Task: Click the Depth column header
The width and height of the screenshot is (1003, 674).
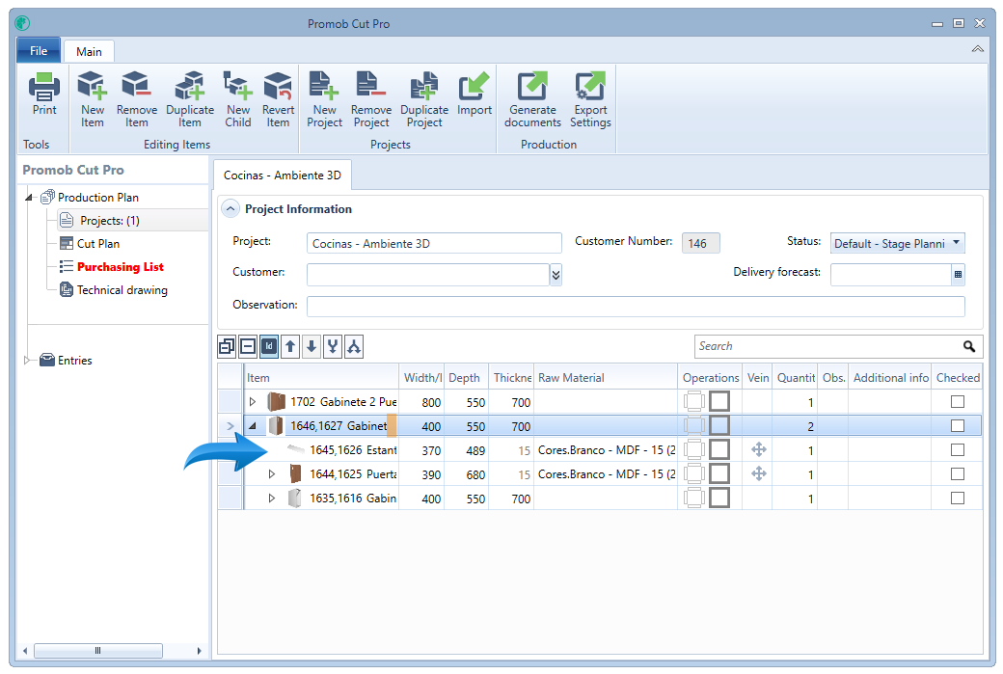Action: (466, 377)
